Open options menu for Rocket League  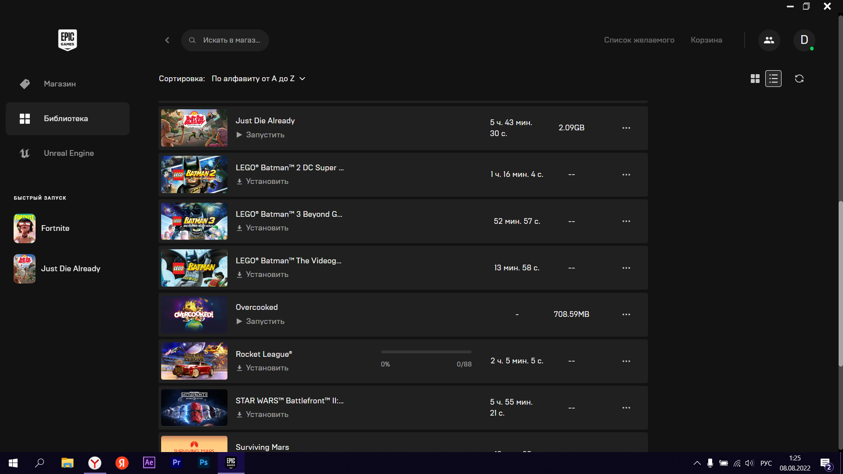pyautogui.click(x=626, y=361)
